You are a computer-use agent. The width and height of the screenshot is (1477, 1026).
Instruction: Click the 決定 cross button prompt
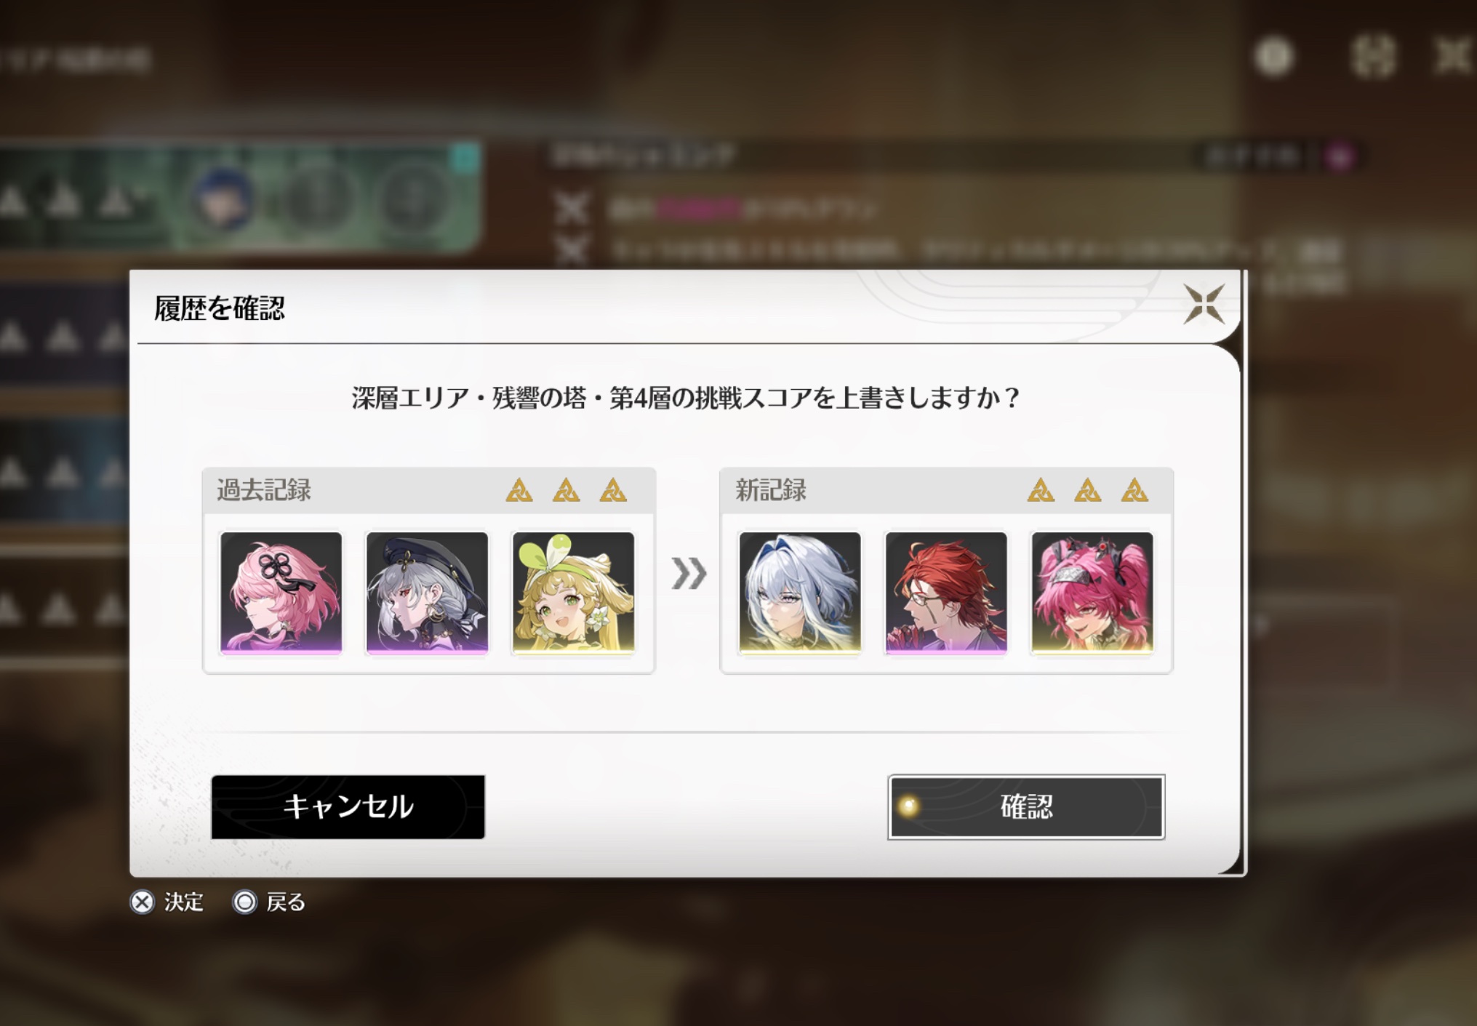pos(167,902)
